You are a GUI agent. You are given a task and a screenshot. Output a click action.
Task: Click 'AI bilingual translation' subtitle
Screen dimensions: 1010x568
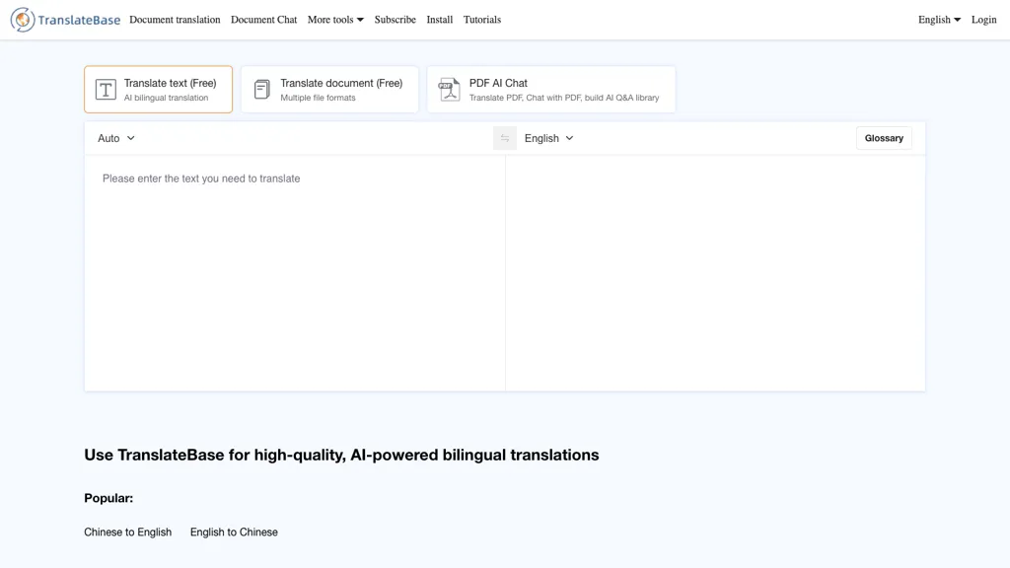click(166, 98)
